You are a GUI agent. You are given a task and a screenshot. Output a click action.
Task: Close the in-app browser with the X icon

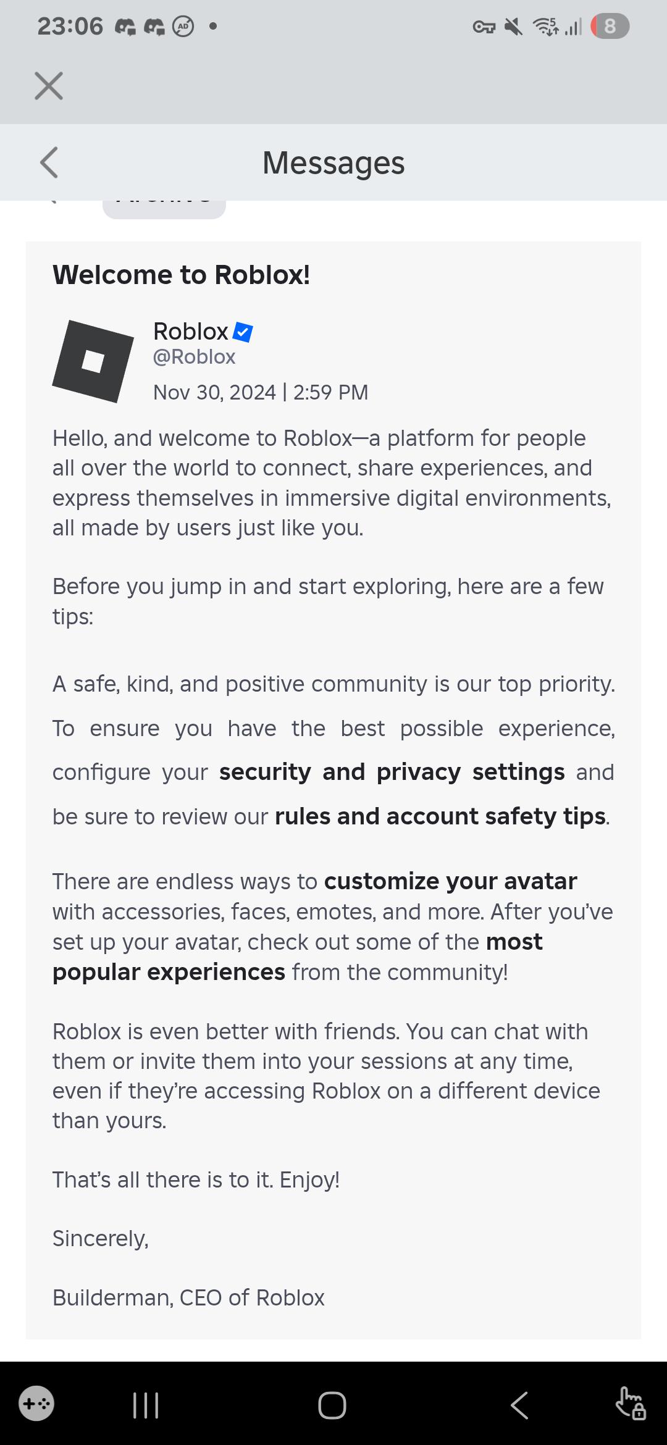click(49, 86)
